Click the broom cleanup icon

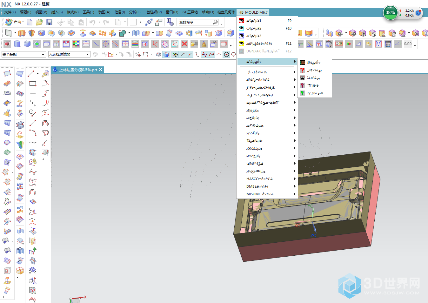(x=204, y=44)
